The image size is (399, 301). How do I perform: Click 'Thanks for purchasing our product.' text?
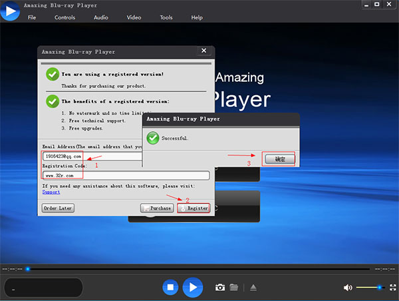point(104,86)
